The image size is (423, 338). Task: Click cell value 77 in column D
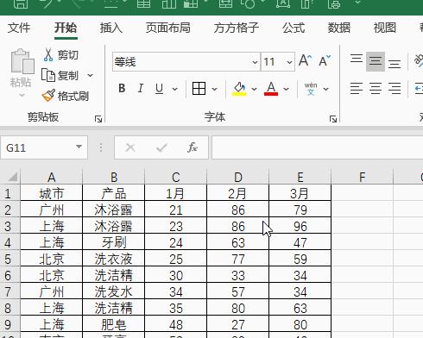238,259
